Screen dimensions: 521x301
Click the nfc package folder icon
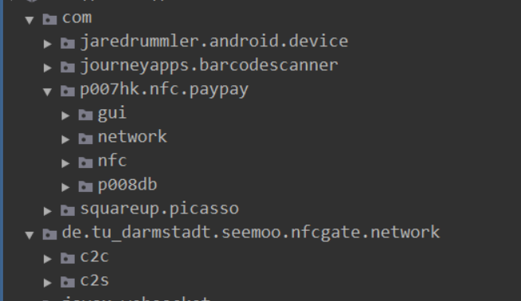pos(85,162)
